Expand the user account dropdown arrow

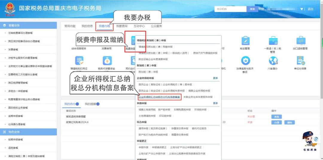click(x=302, y=9)
